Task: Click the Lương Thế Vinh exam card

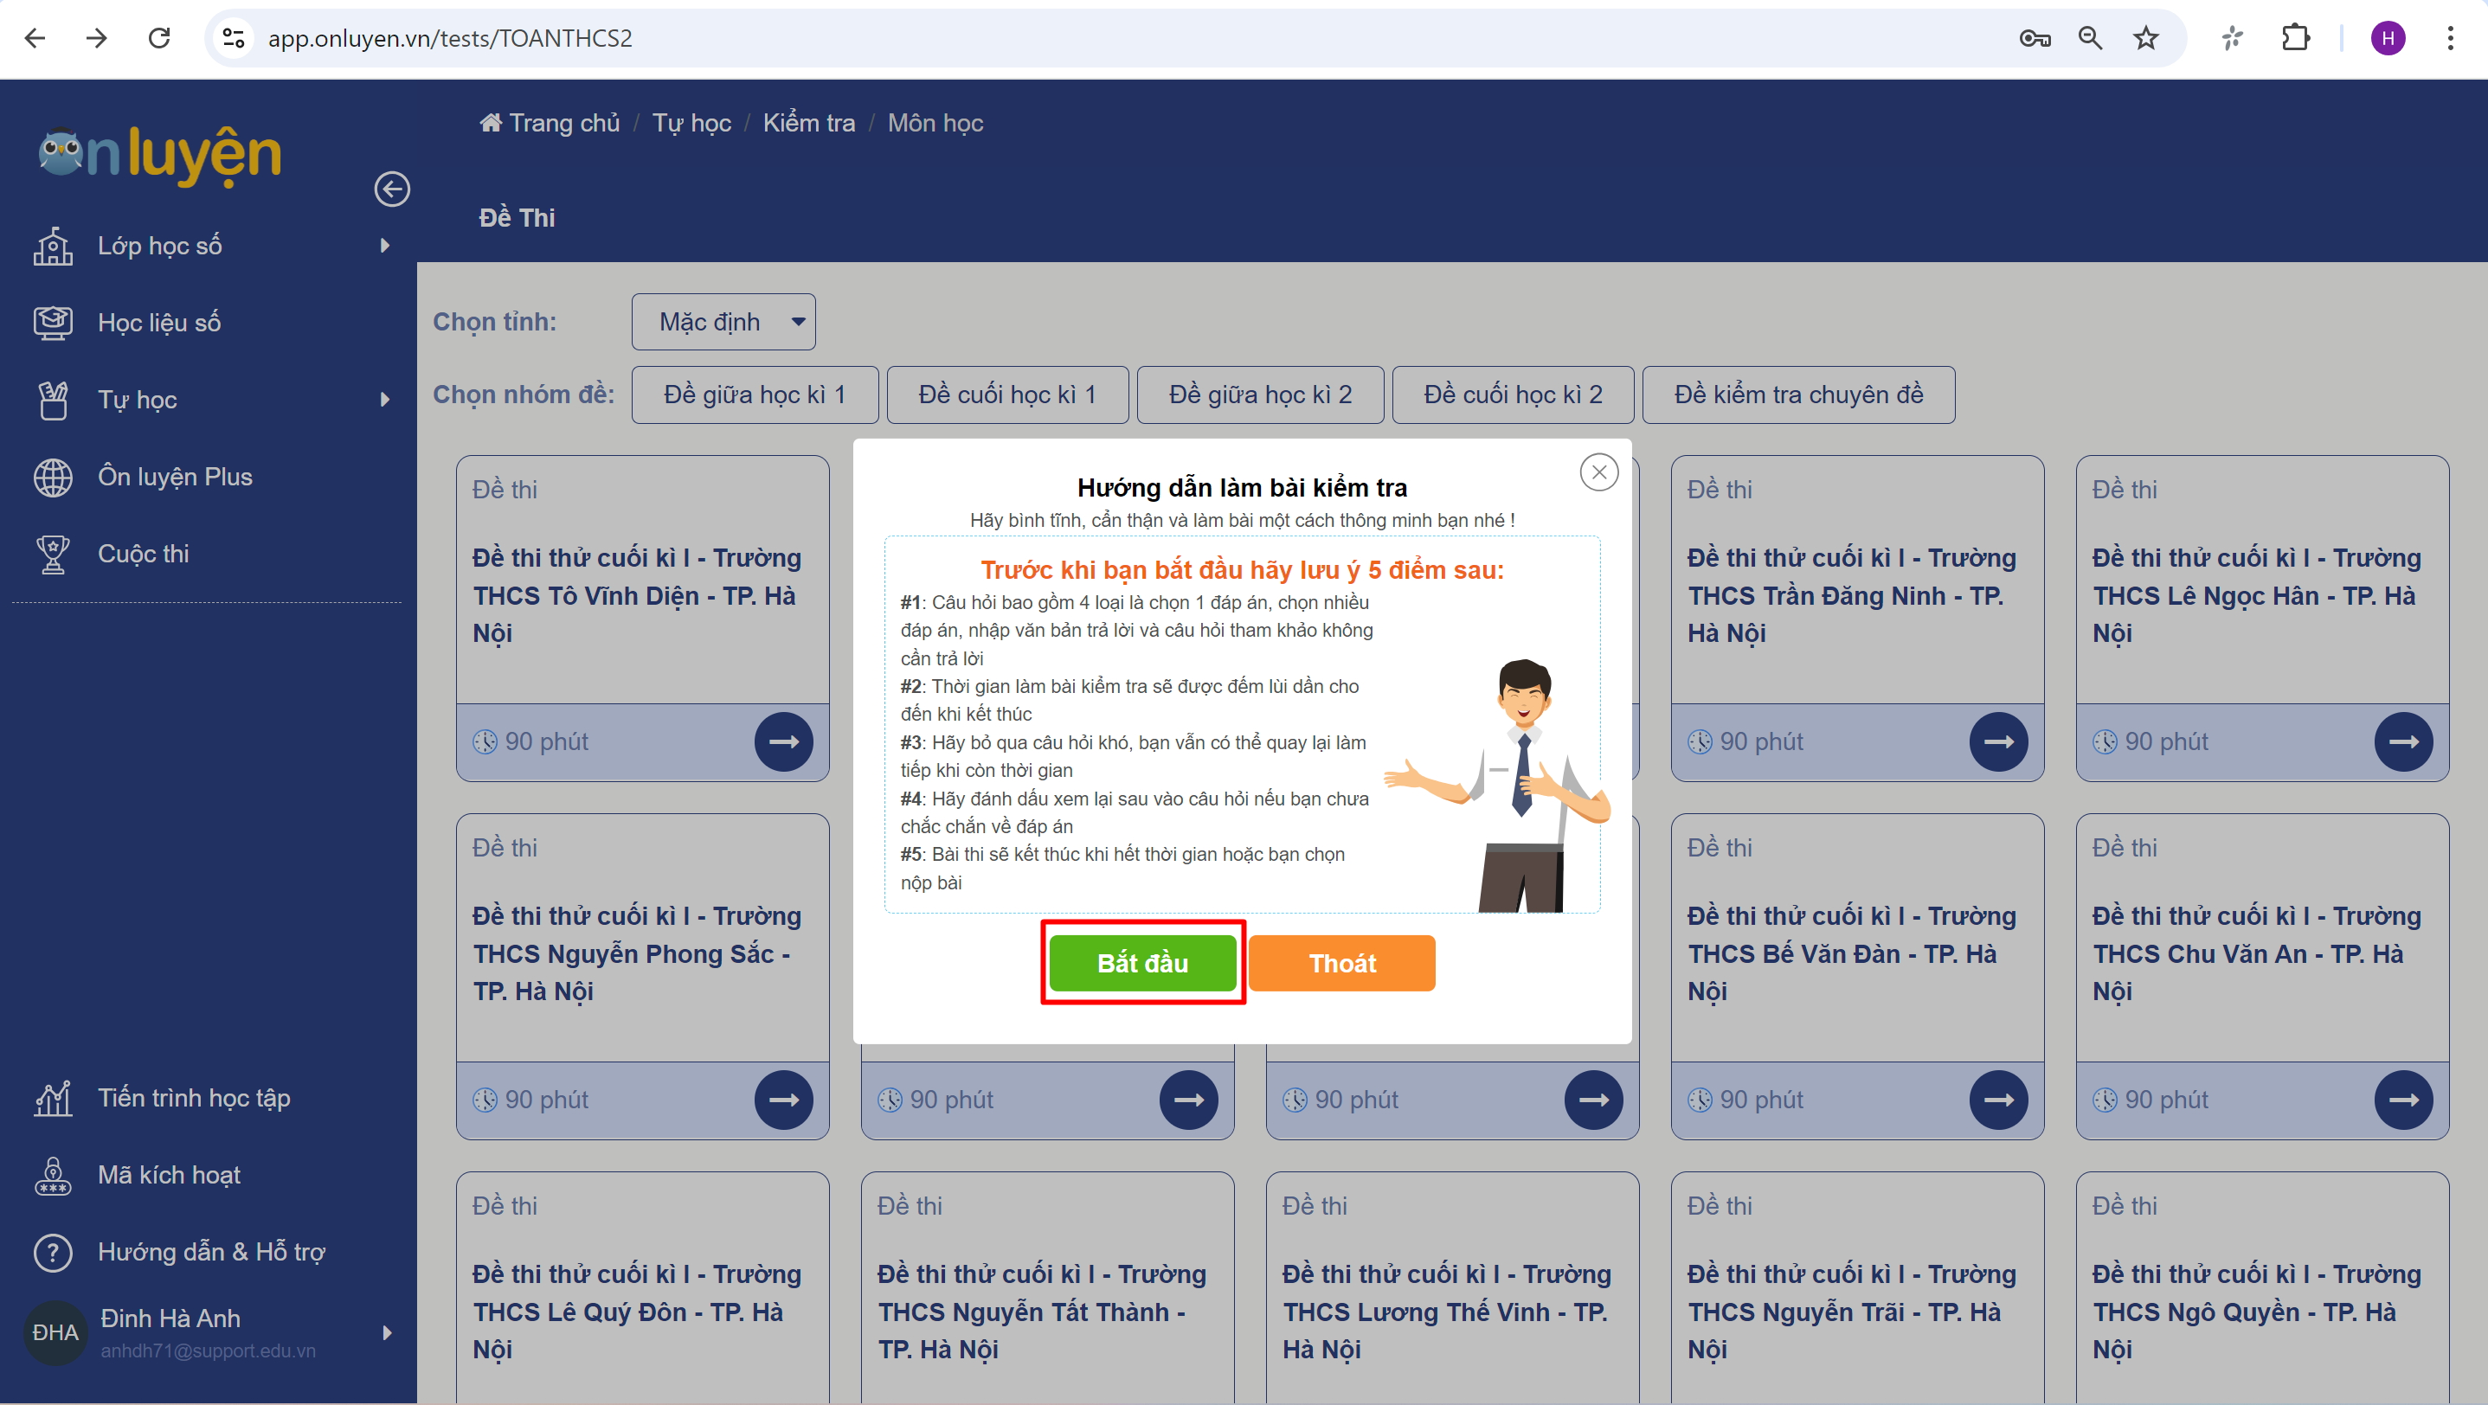Action: click(1451, 1287)
